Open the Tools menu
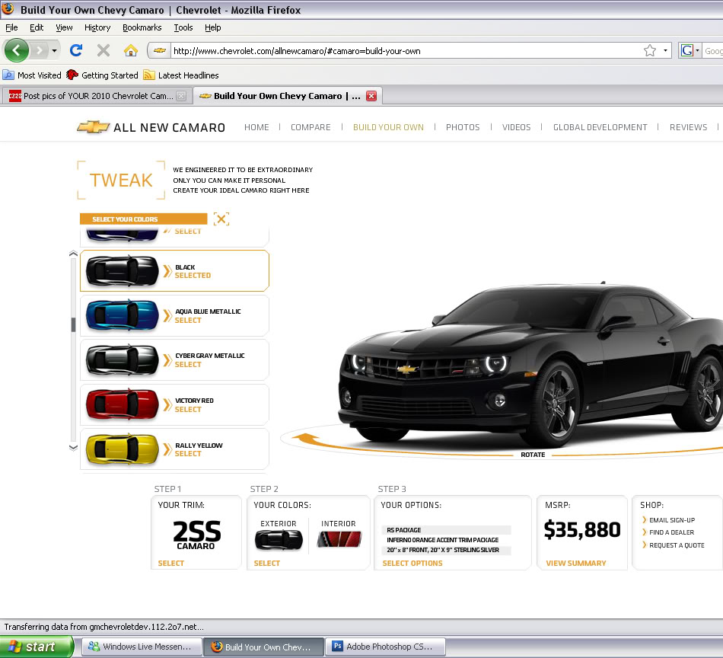The image size is (723, 658). tap(183, 27)
